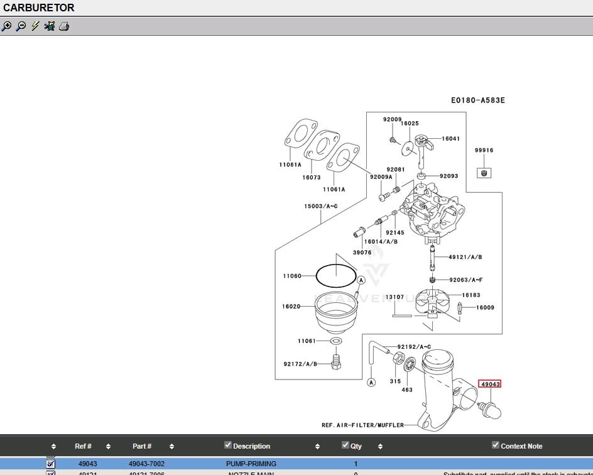Toggle the Context Note column checkbox
The height and width of the screenshot is (475, 593).
tap(496, 445)
